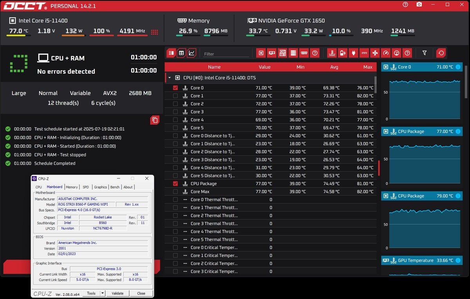The width and height of the screenshot is (470, 299).
Task: Switch to the table view layout icon
Action: tap(181, 53)
